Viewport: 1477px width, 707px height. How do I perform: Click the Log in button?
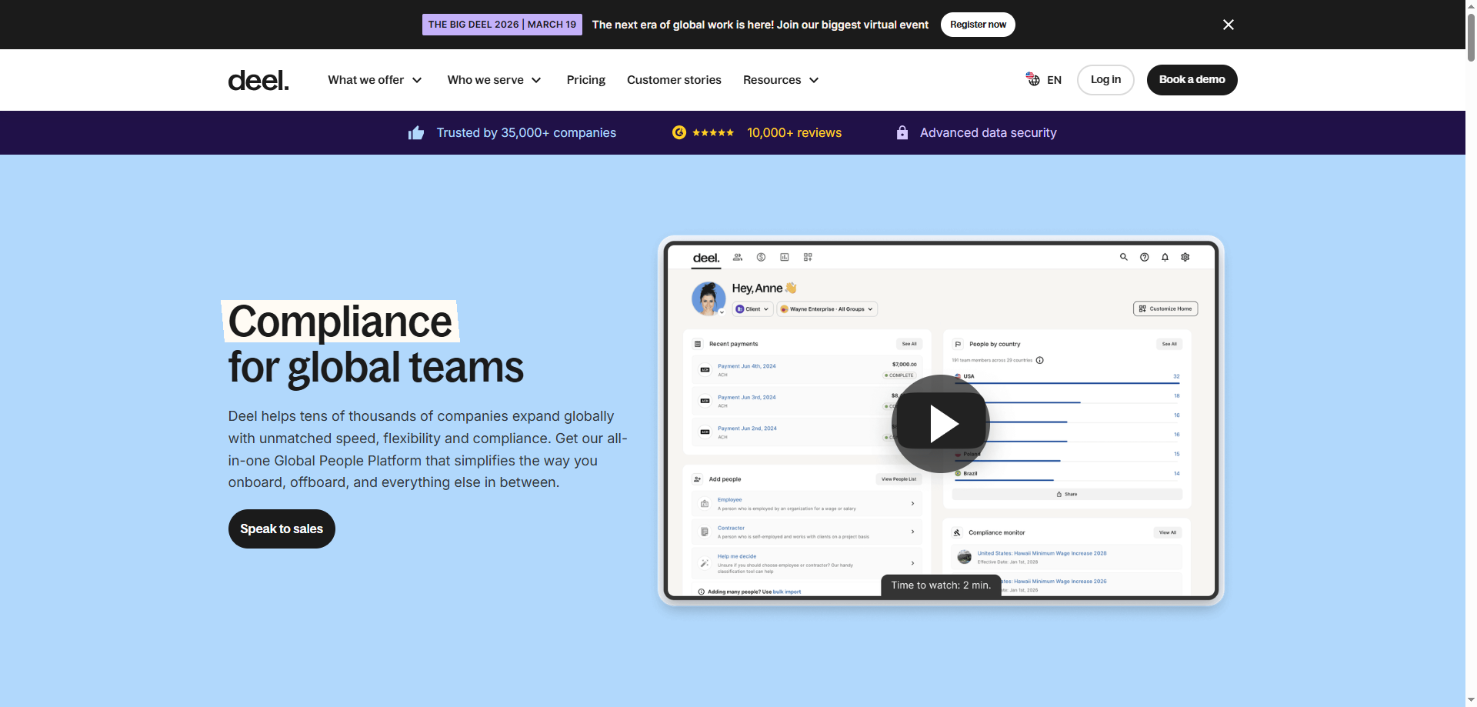pyautogui.click(x=1105, y=80)
